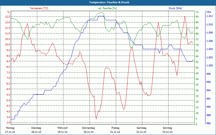
Task: Click '90' on the green humidity axis
Action: pos(197,22)
